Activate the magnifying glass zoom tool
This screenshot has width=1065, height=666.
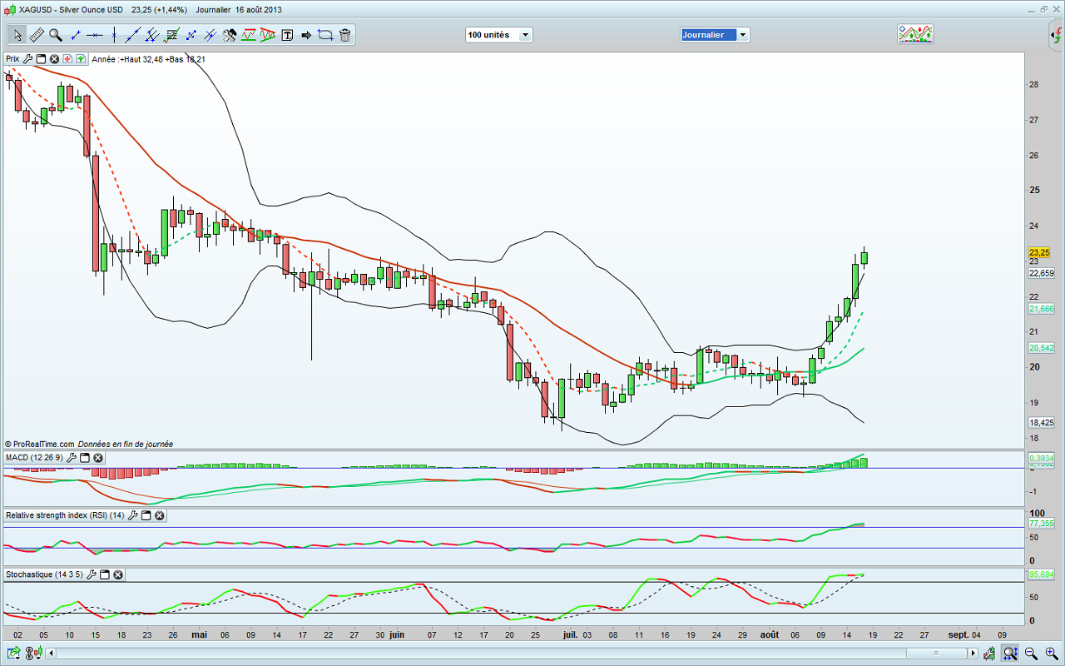tap(56, 35)
